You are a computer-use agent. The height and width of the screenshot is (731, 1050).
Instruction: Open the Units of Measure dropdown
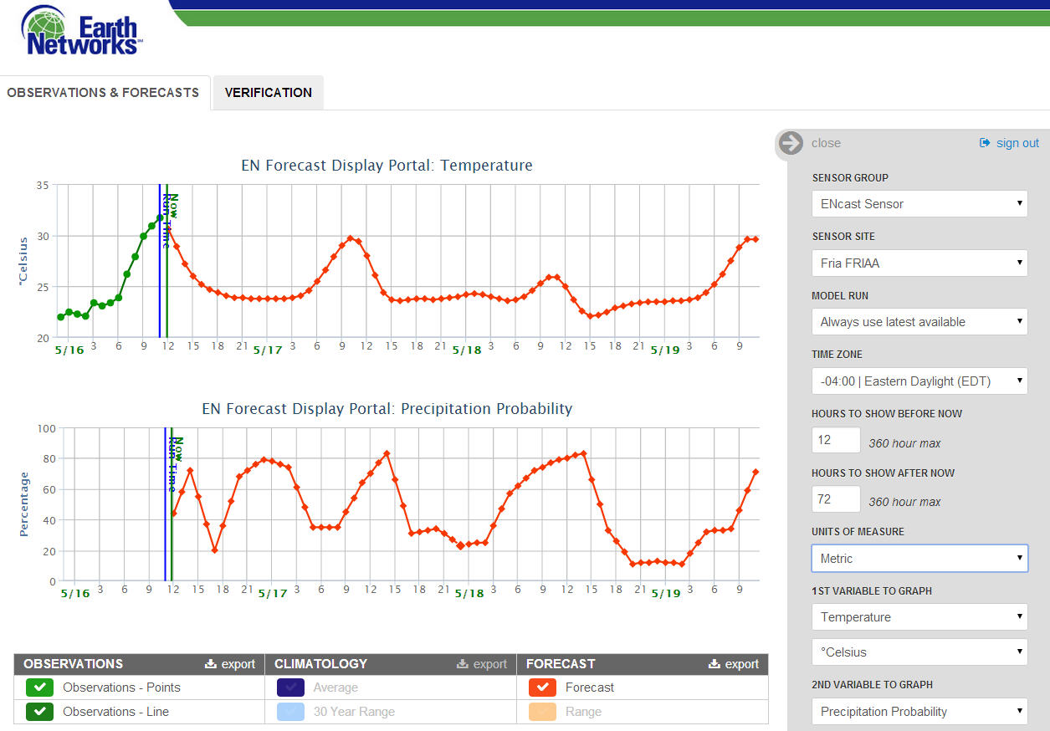[x=919, y=558]
